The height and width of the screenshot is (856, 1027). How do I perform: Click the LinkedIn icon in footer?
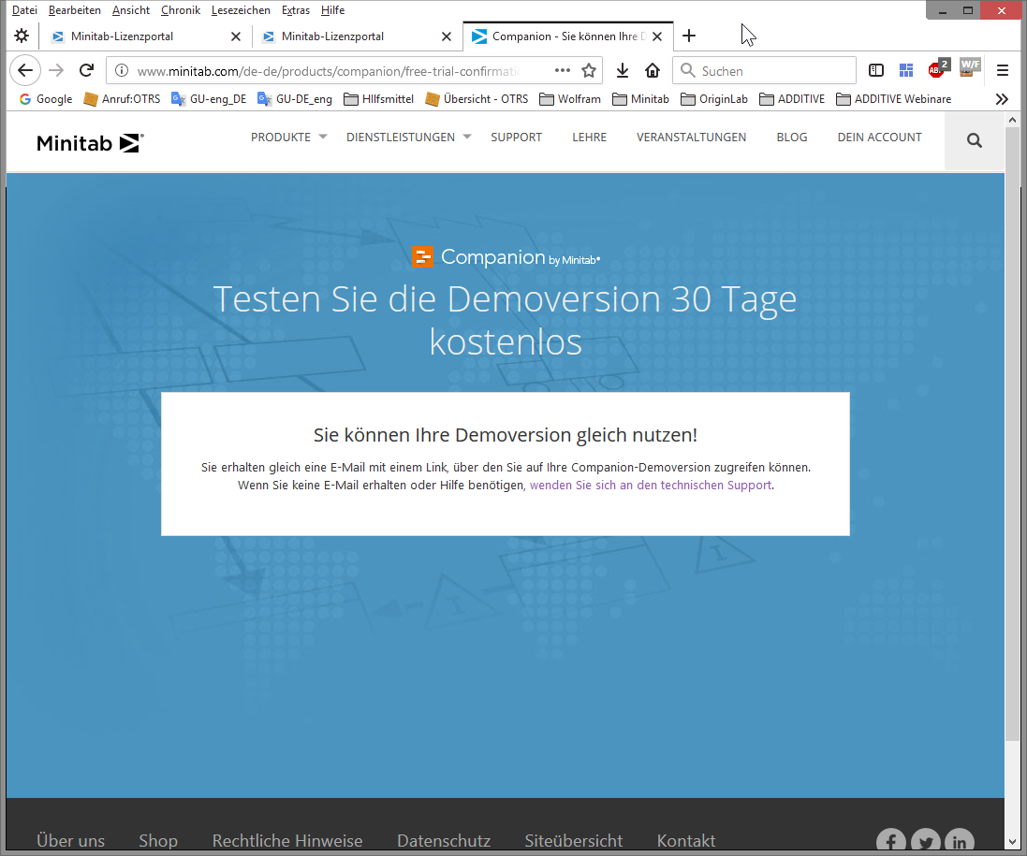(960, 842)
